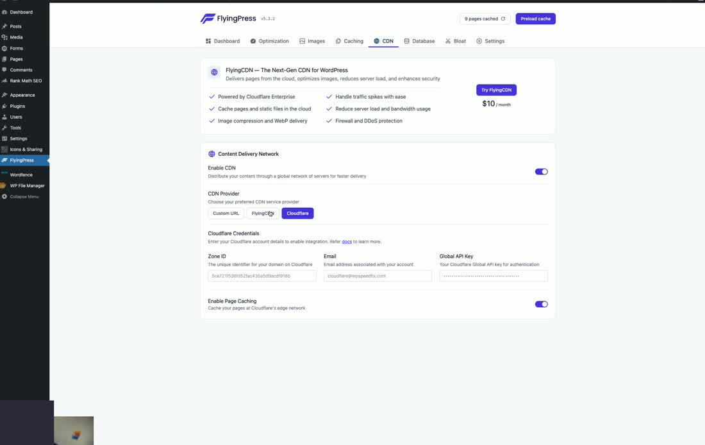Click the Firewall and DDoS protection text

[369, 121]
